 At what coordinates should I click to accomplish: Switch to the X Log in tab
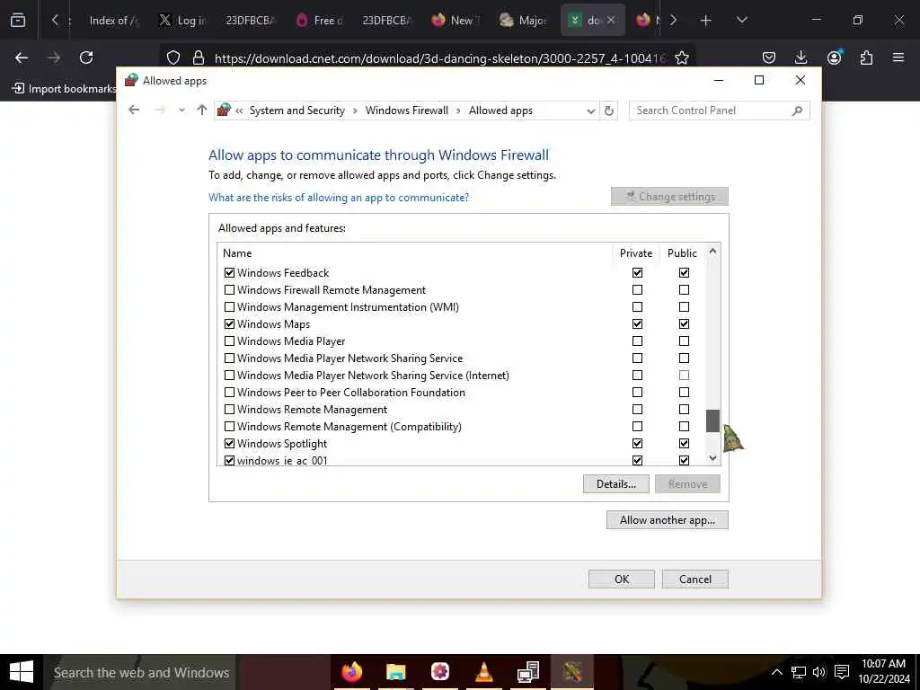(x=183, y=21)
